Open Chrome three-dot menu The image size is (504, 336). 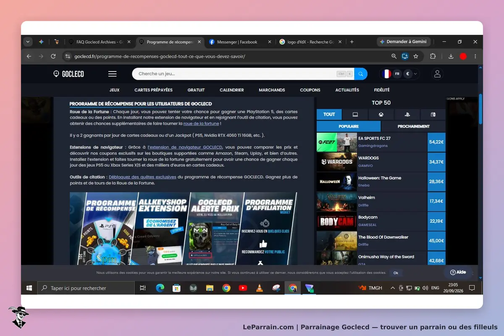pos(475,56)
